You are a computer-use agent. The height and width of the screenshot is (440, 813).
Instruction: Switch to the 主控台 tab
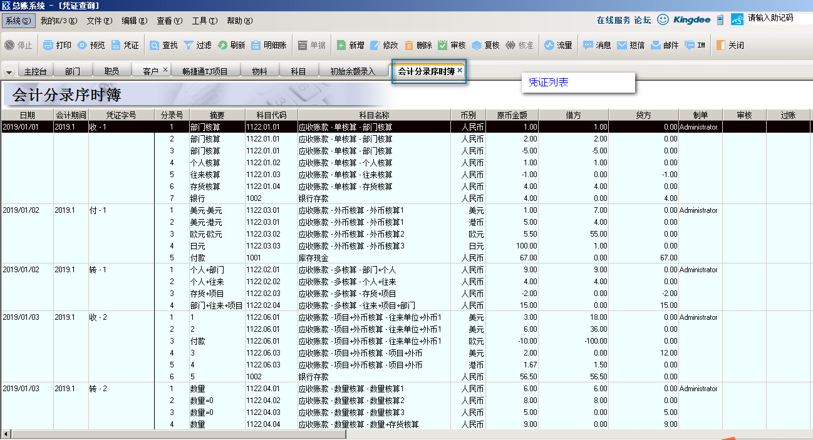coord(36,71)
